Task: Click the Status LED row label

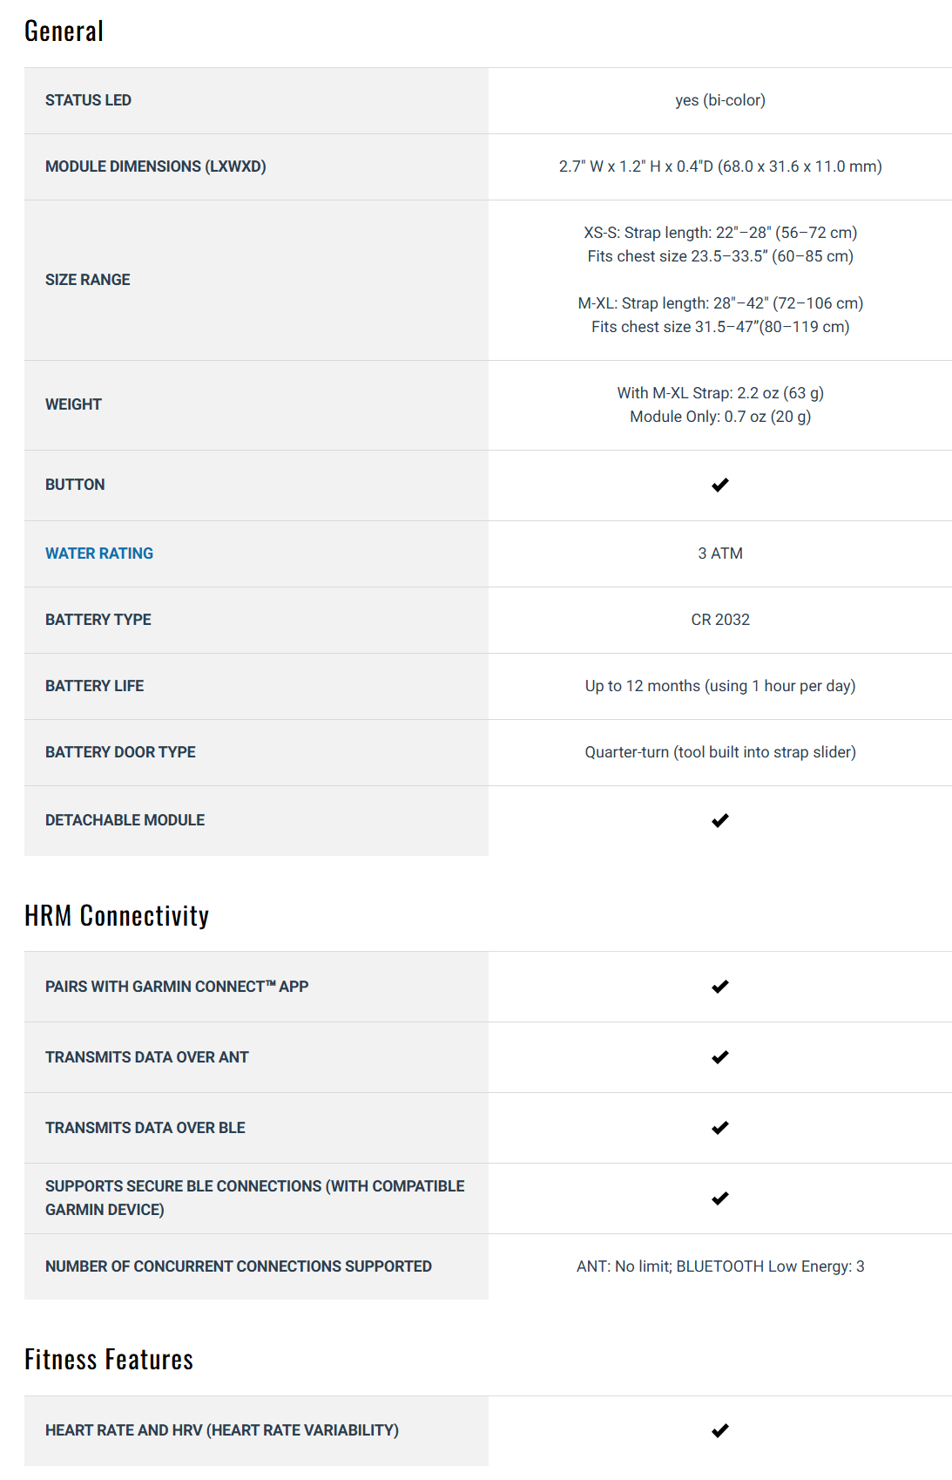Action: pos(88,100)
